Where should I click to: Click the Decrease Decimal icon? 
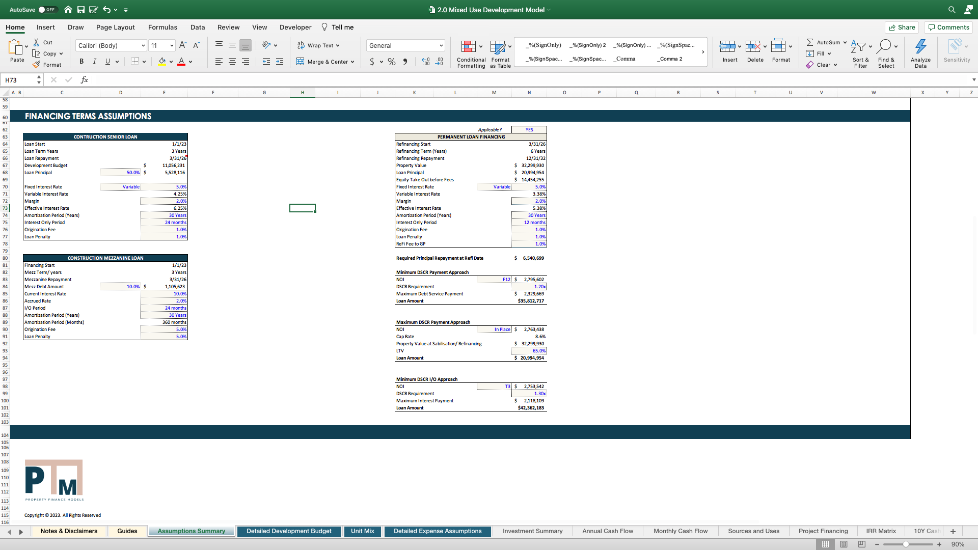pyautogui.click(x=440, y=62)
